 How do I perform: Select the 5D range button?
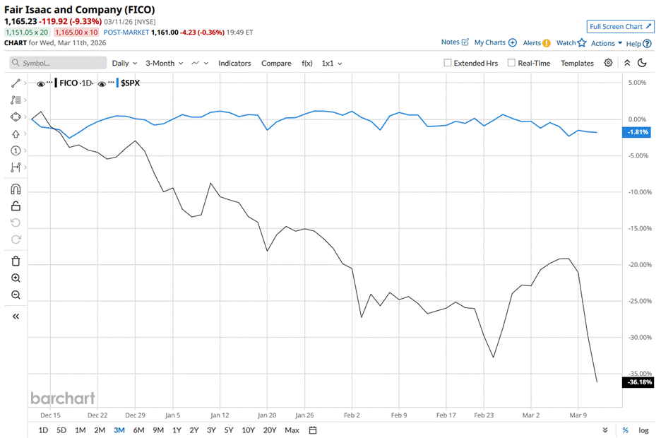point(61,430)
